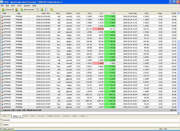Switch to the Orders: 11 tab
The height and width of the screenshot is (131, 180).
click(6, 116)
